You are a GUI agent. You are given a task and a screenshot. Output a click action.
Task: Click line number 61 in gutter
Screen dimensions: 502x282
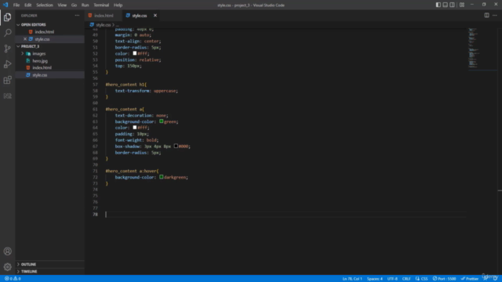(x=95, y=110)
